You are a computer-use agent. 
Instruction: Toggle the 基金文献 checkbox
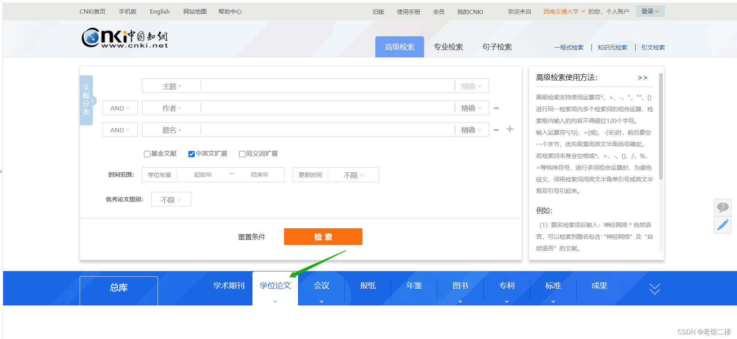(147, 154)
